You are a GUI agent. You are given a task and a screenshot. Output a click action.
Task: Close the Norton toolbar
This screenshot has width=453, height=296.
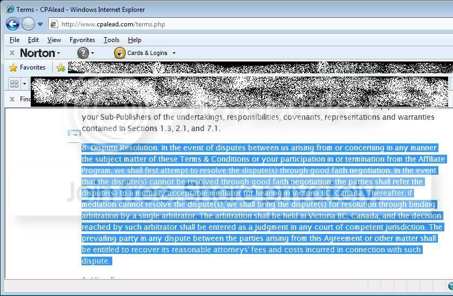(12, 53)
